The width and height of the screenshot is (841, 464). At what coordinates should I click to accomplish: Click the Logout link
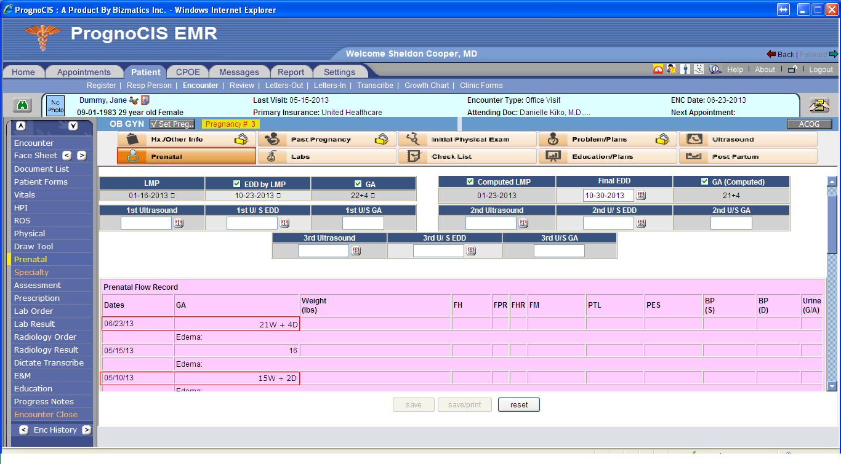[821, 70]
